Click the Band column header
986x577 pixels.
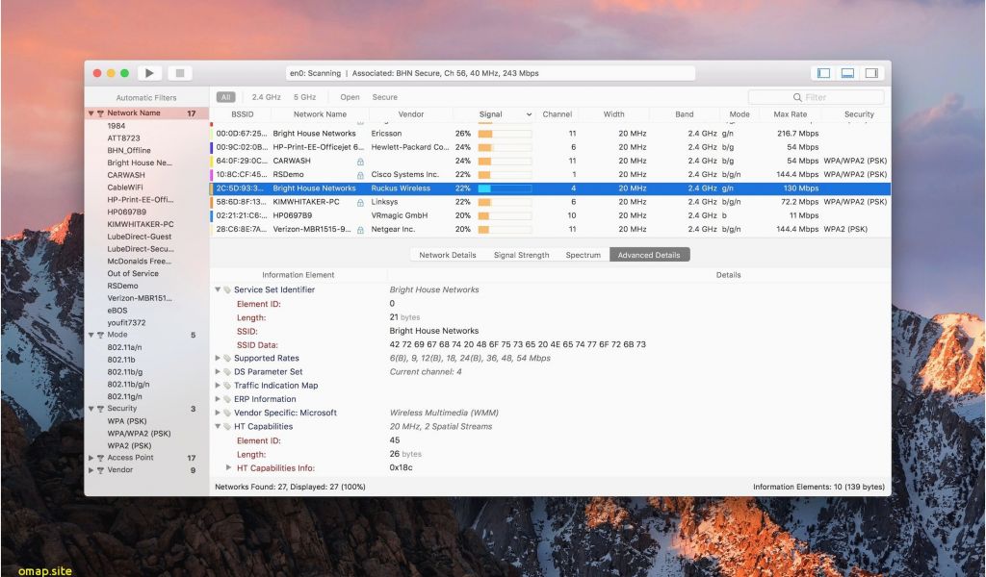click(685, 114)
